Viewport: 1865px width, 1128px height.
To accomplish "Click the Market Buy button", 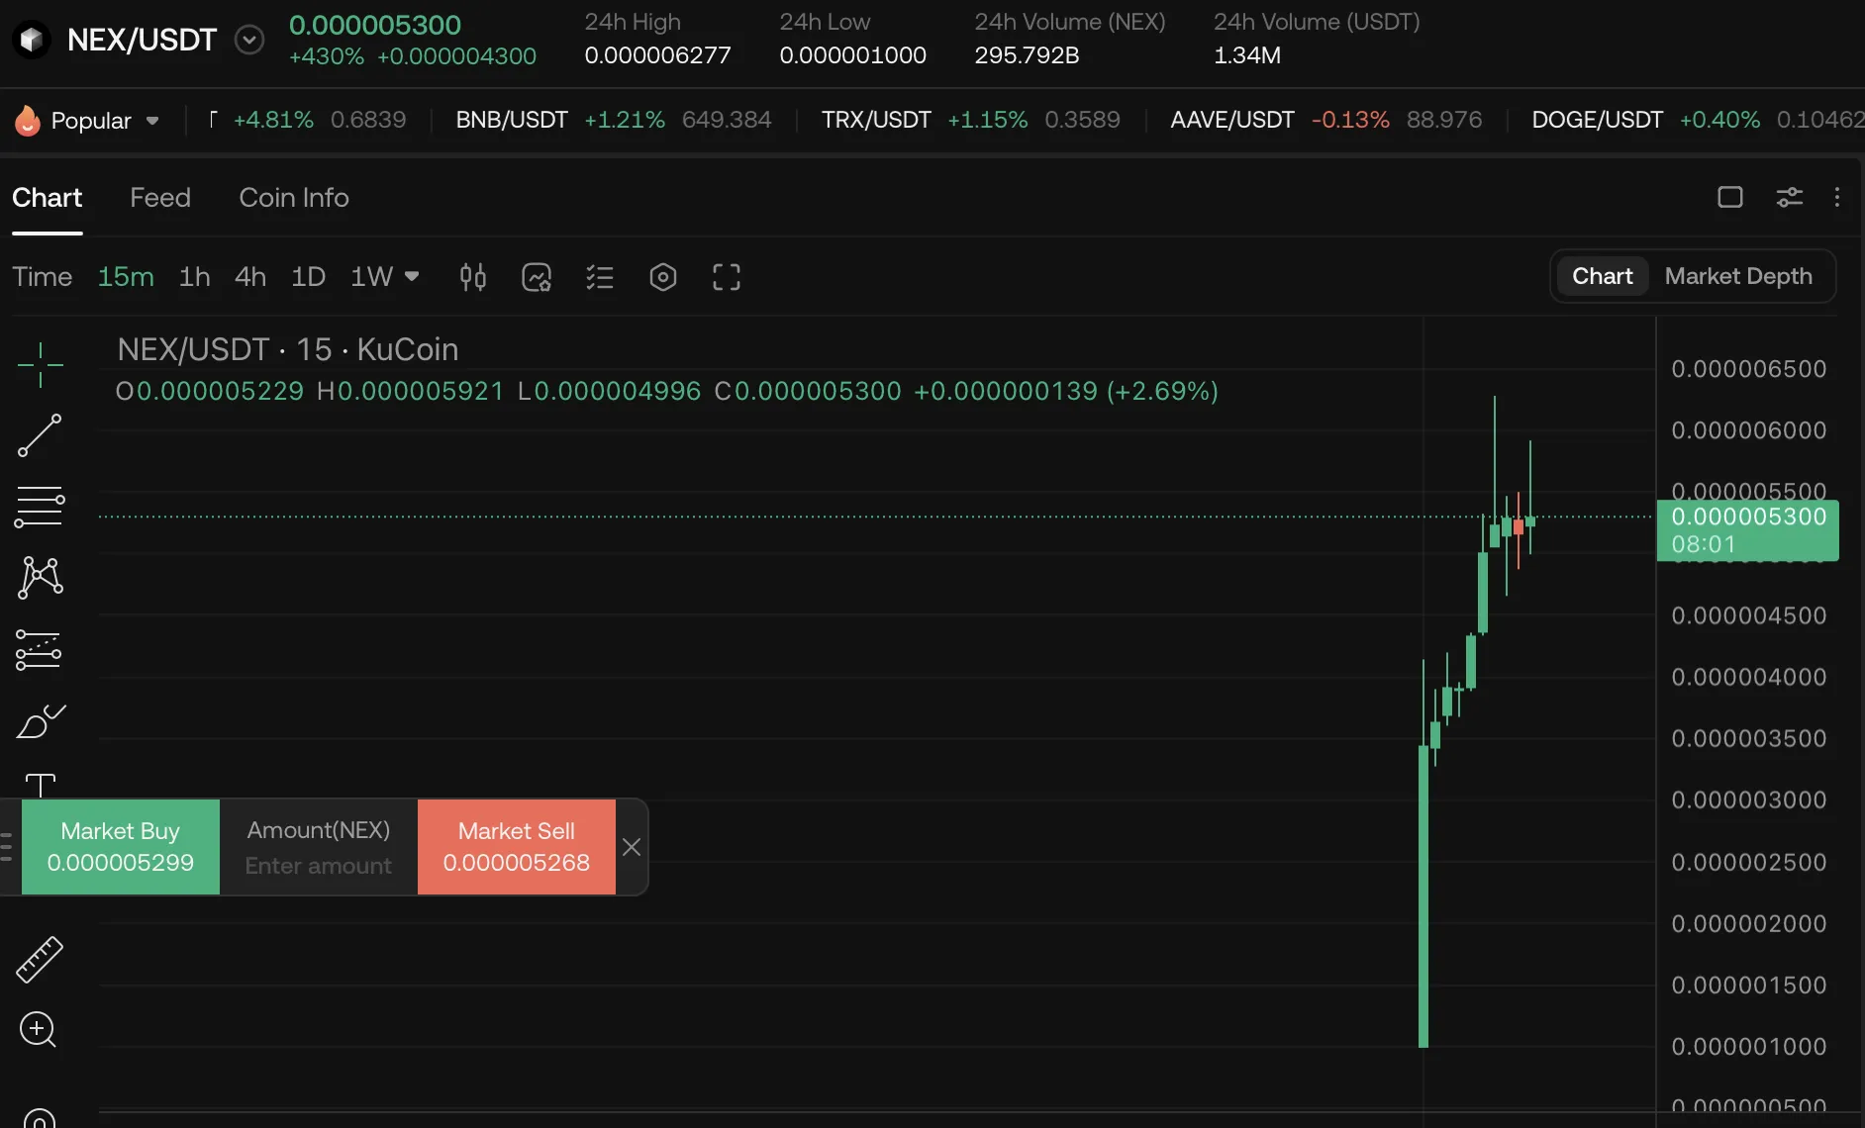I will pos(121,847).
